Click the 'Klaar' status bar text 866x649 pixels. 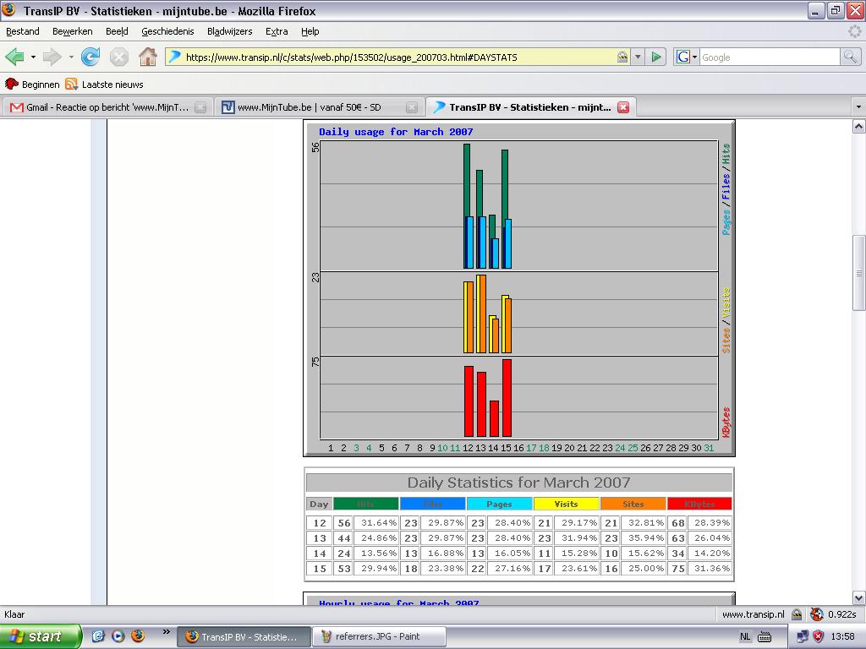[x=14, y=614]
